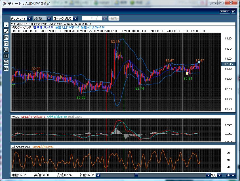Click the price scale 115/100 icon
The height and width of the screenshot is (181, 240).
pyautogui.click(x=6, y=43)
